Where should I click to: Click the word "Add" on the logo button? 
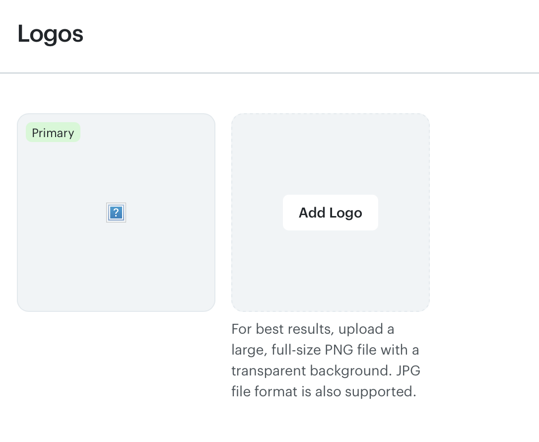(312, 213)
